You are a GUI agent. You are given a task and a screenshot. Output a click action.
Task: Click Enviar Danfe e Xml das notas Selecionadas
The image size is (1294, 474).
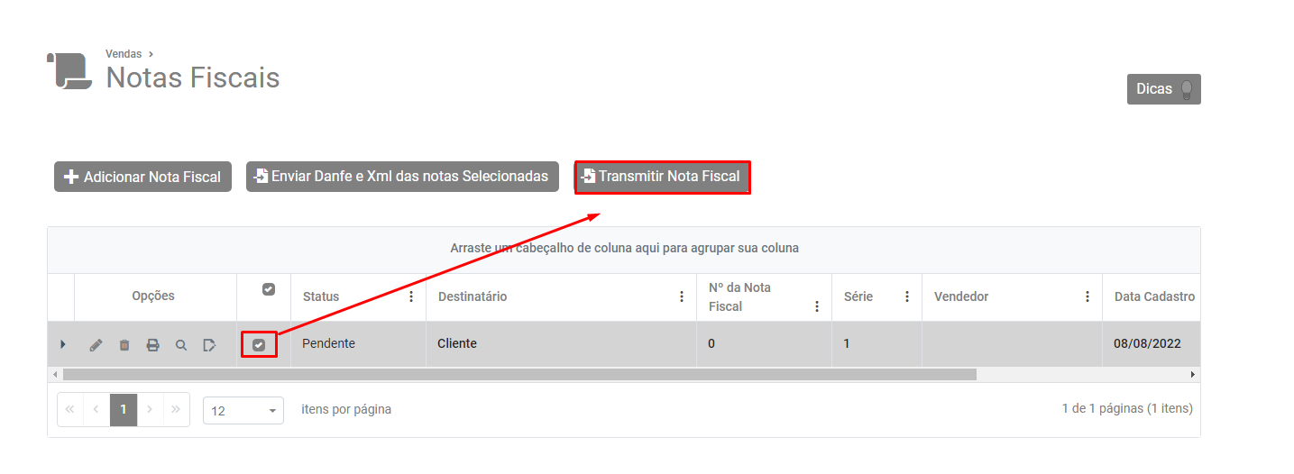click(402, 177)
